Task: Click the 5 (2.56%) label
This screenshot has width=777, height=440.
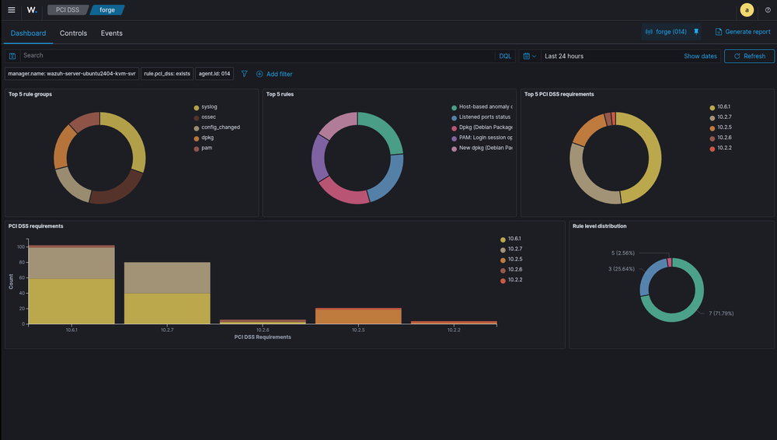Action: pos(623,253)
